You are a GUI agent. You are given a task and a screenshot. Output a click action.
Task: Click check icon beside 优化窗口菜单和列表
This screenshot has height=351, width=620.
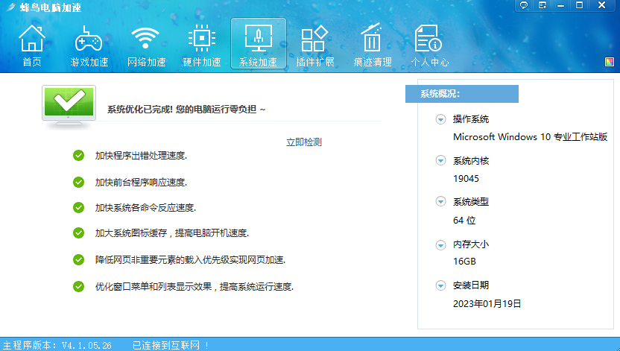click(79, 287)
